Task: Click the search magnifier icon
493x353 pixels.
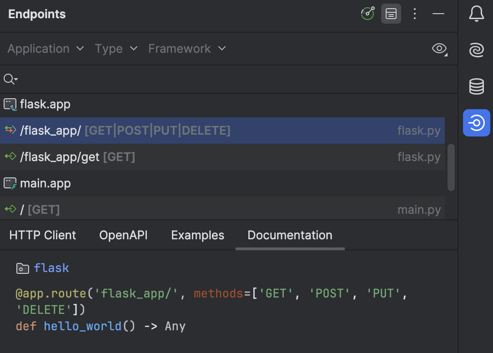Action: point(10,79)
